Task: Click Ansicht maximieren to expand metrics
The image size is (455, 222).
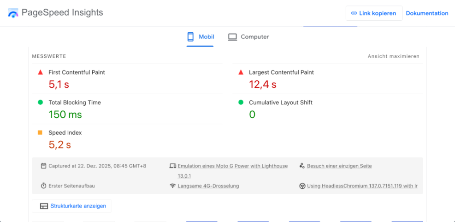Action: [x=394, y=56]
